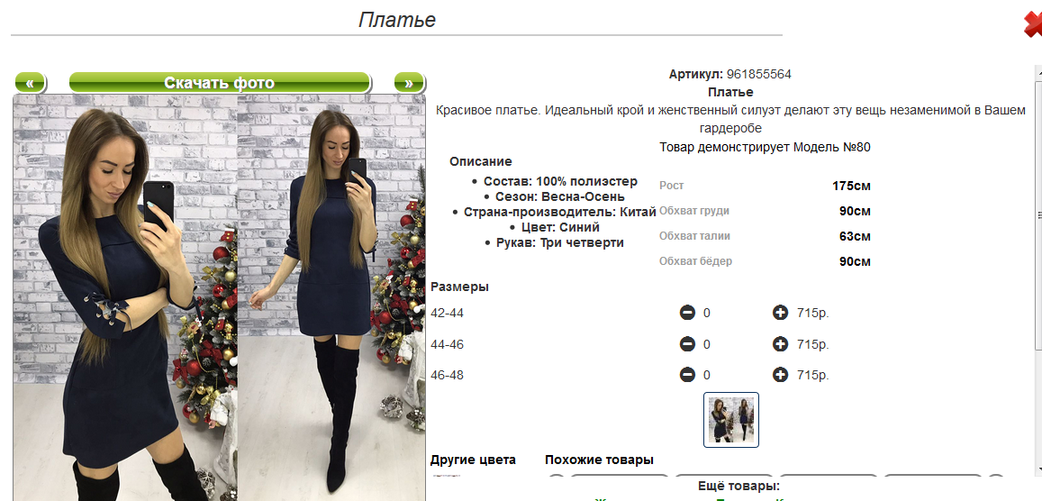1042x501 pixels.
Task: Decrease quantity for size 46-48
Action: (x=687, y=375)
